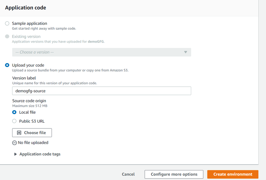Image resolution: width=266 pixels, height=180 pixels.
Task: Cancel the environment creation
Action: (128, 174)
